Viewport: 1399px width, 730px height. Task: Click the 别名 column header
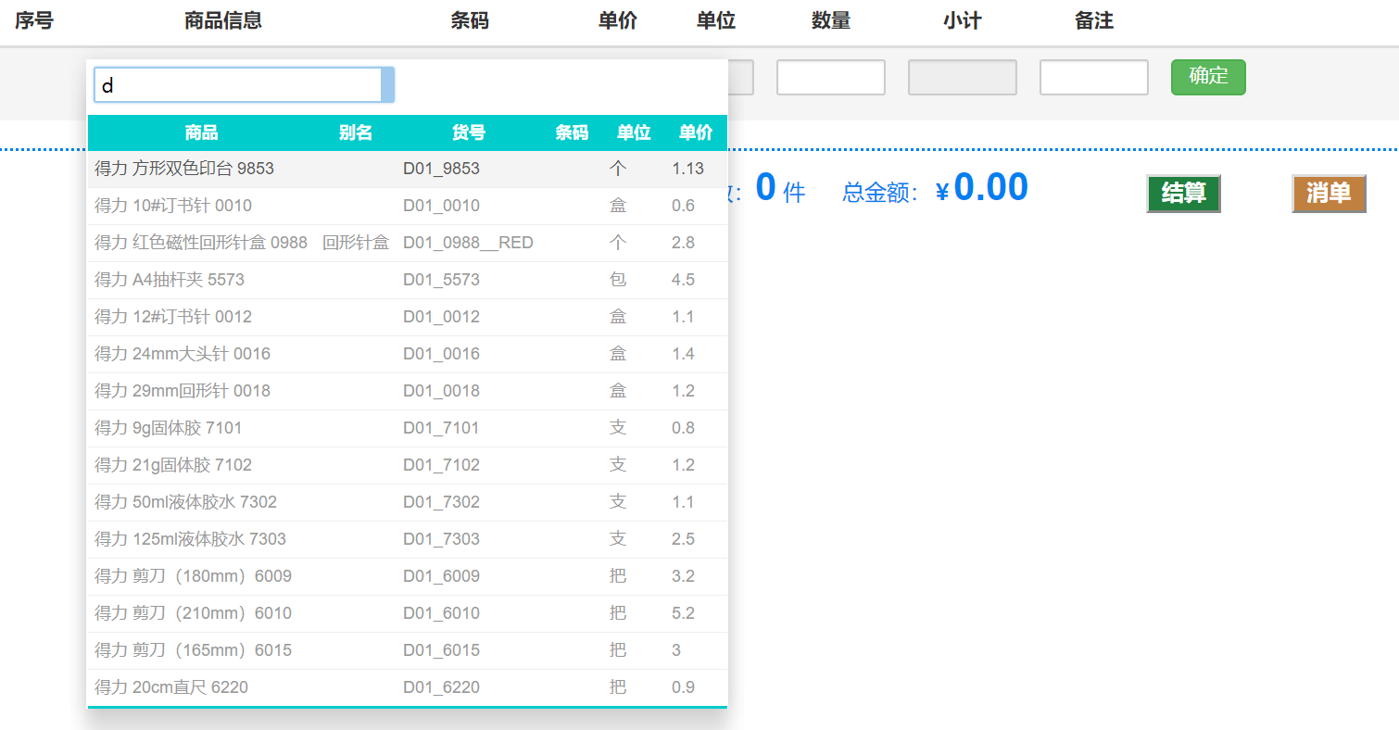click(356, 132)
